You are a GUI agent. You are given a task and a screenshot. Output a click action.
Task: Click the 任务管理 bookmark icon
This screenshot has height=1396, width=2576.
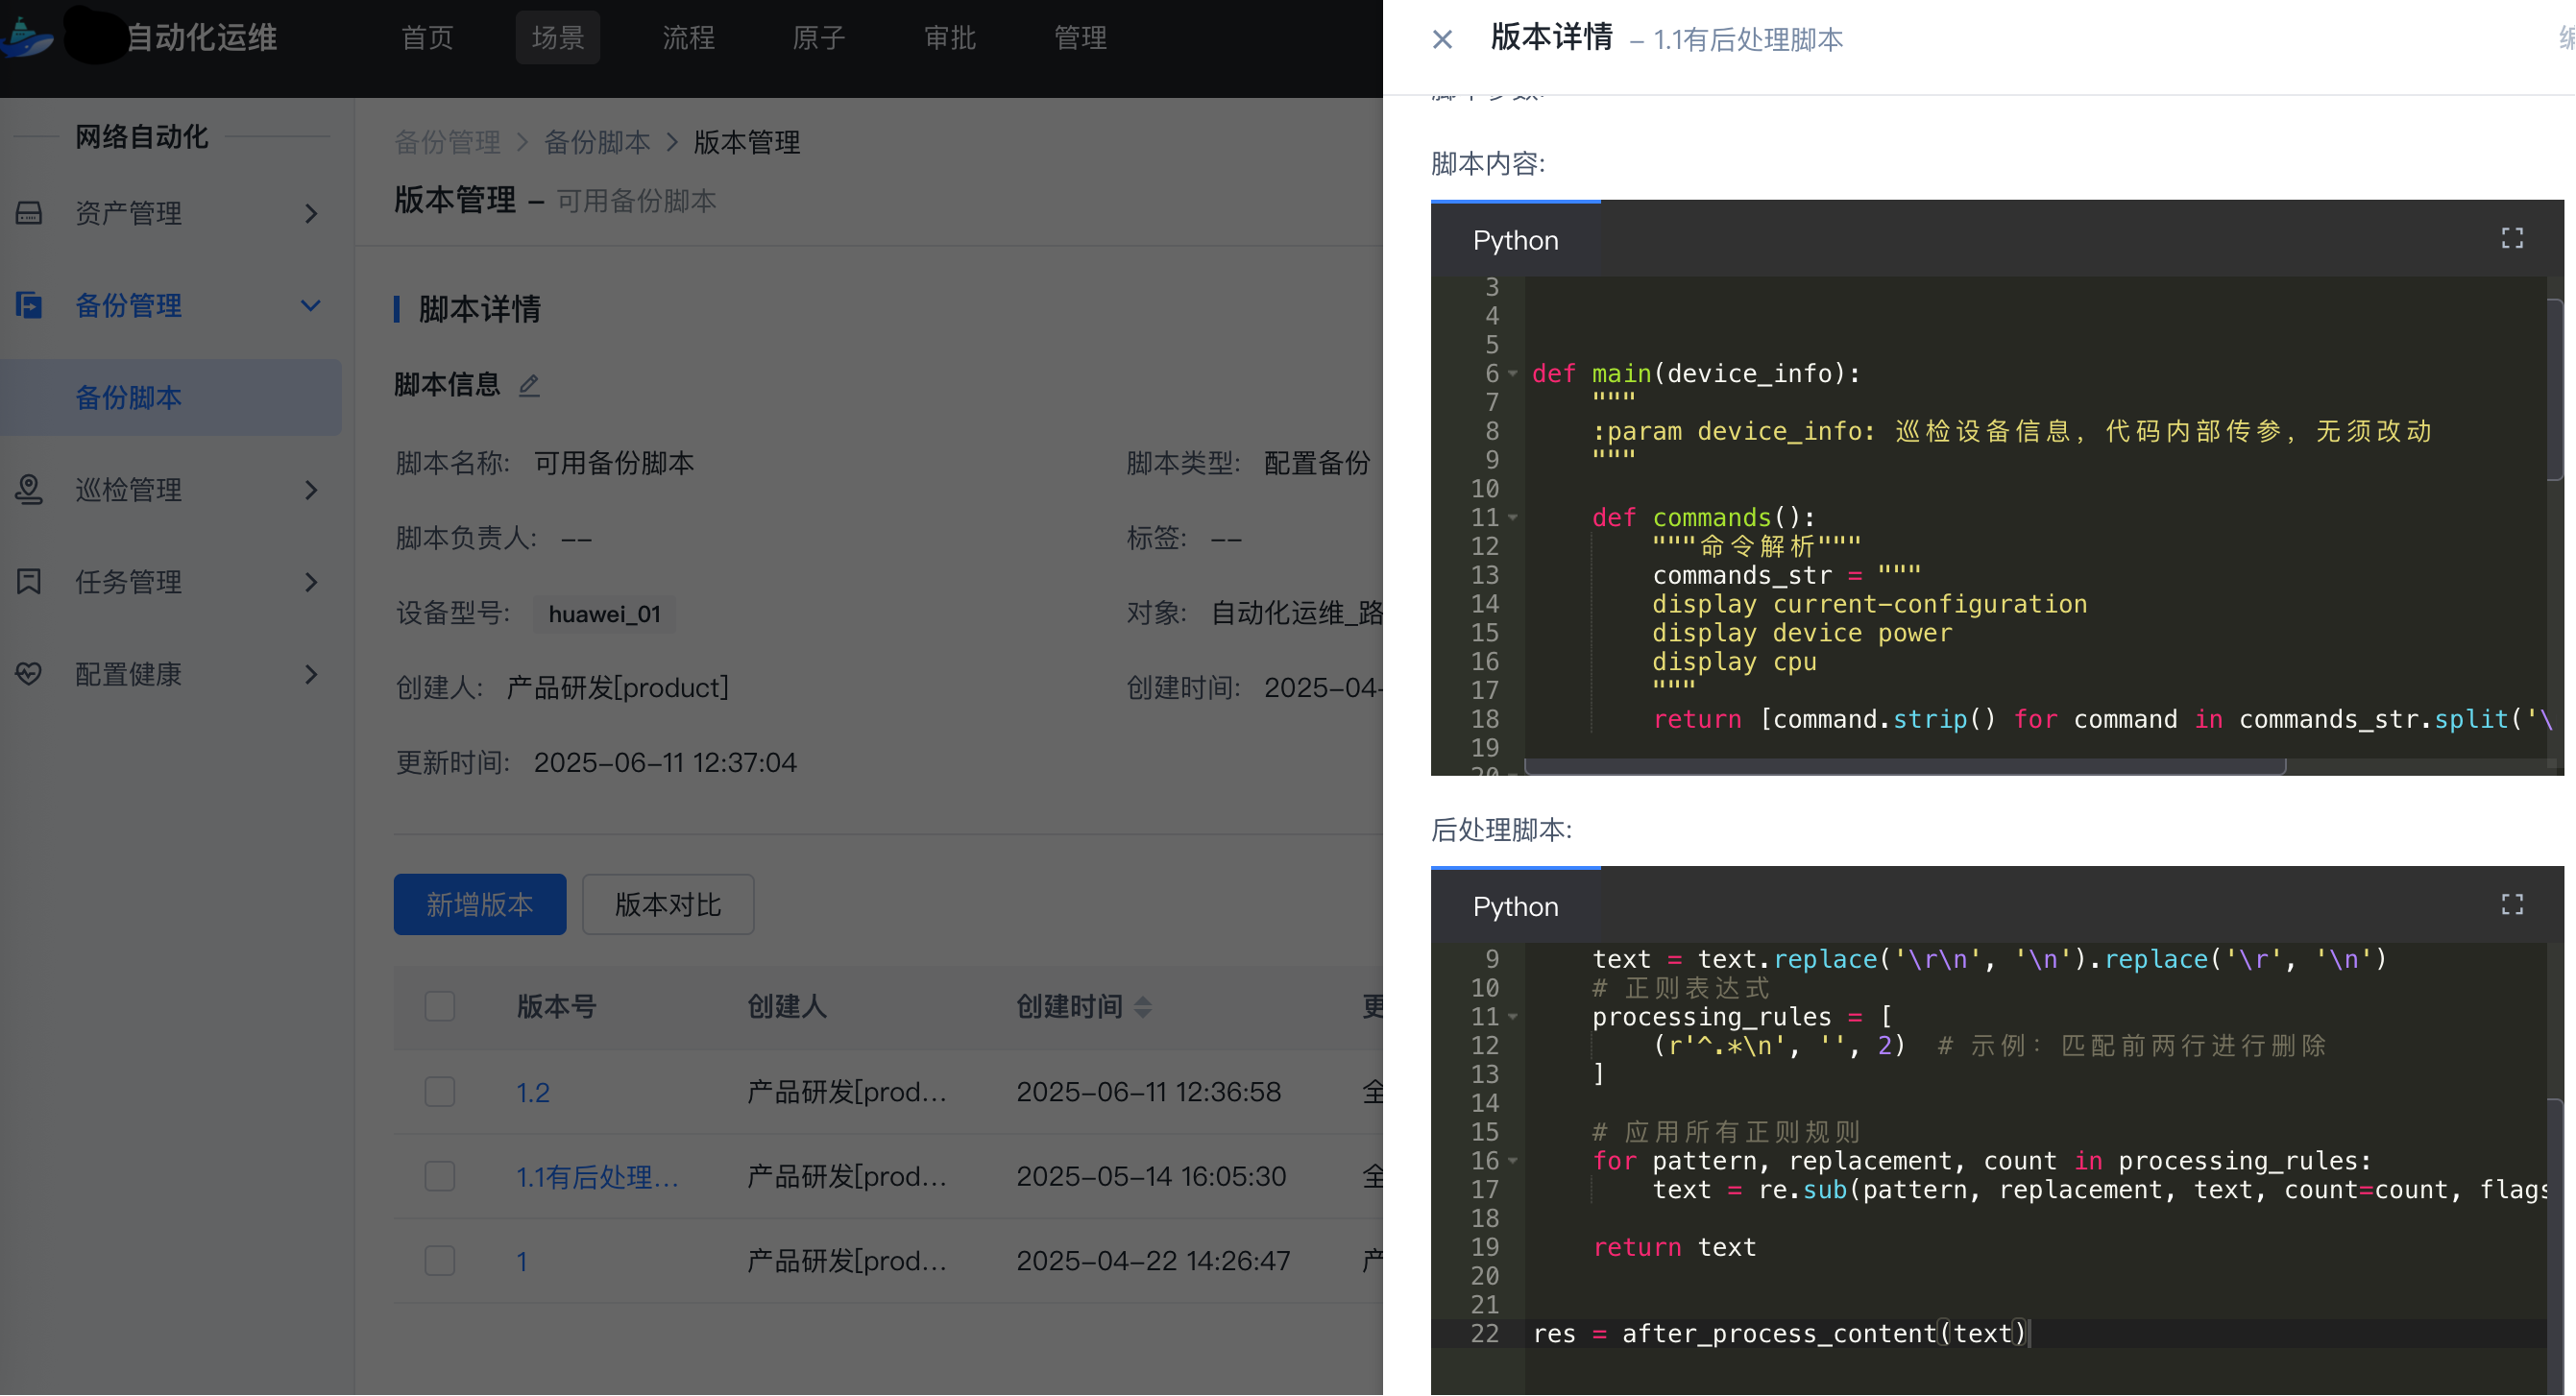[x=29, y=582]
